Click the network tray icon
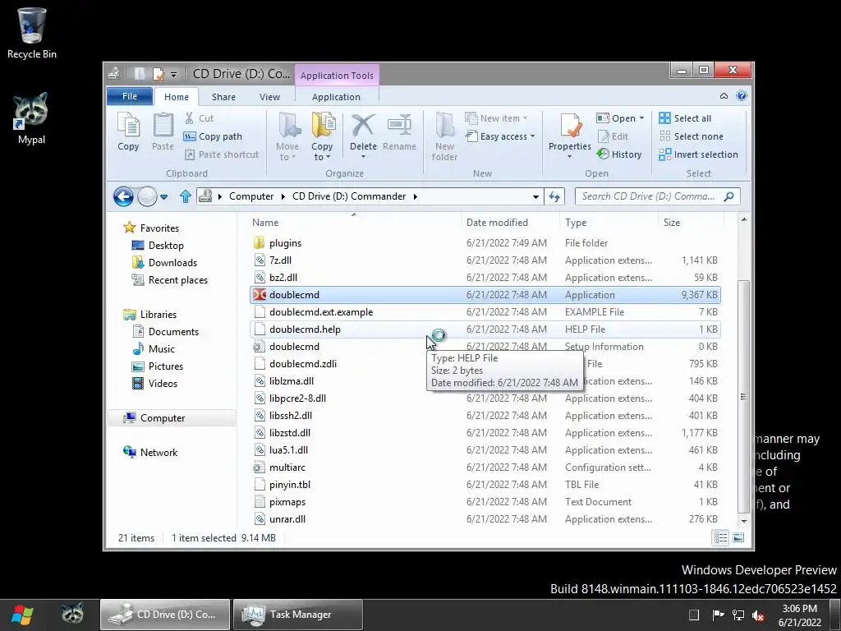The image size is (841, 631). coord(738,615)
